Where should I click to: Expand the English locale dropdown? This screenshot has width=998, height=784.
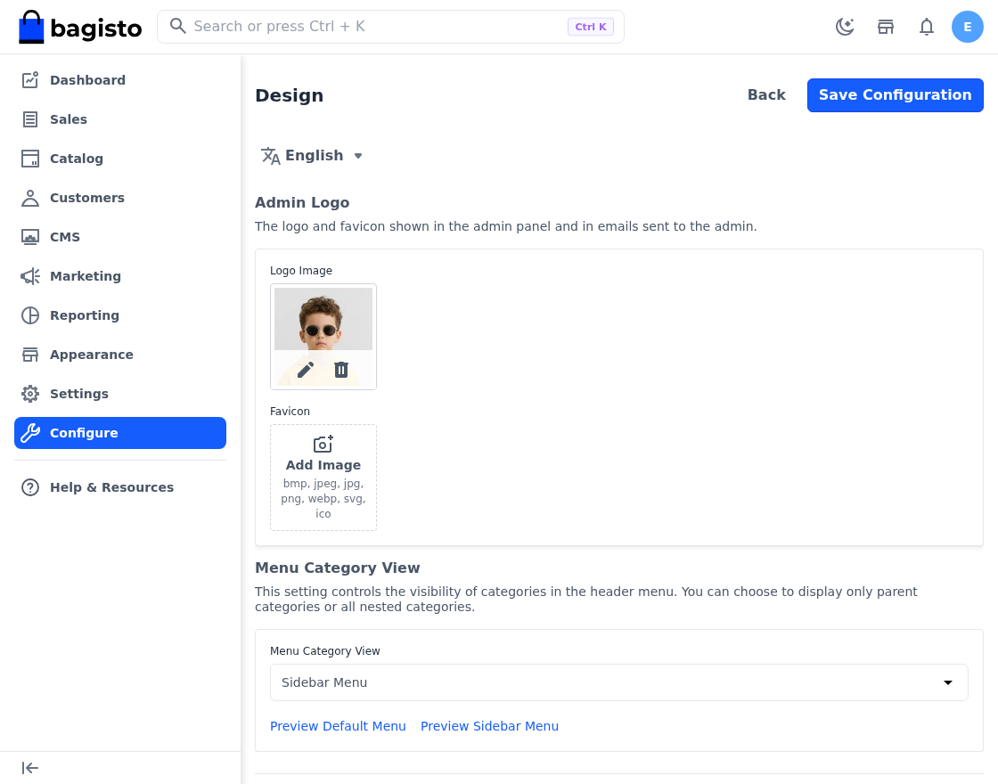(x=312, y=156)
